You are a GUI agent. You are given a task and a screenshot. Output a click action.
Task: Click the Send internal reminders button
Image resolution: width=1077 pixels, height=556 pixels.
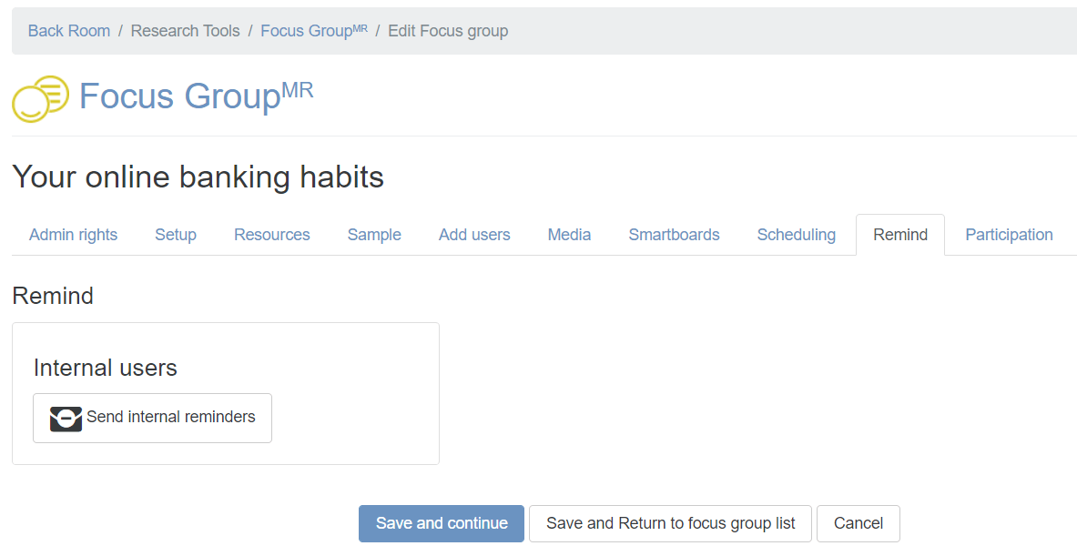(152, 418)
